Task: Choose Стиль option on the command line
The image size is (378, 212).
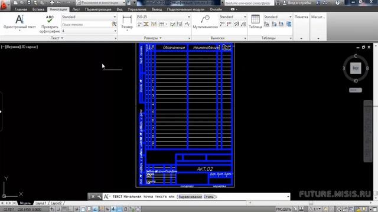Action: point(208,197)
